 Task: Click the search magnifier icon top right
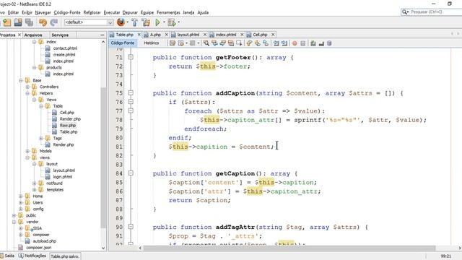pos(405,12)
